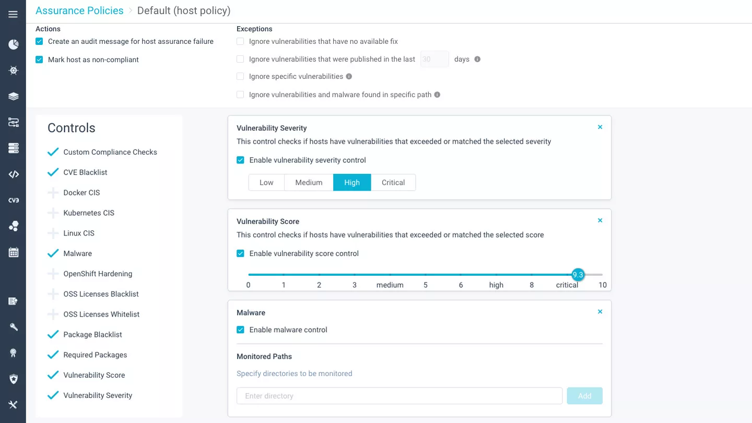Screen dimensions: 752x423
Task: Open the helm wheel workloads icon
Action: 14,70
